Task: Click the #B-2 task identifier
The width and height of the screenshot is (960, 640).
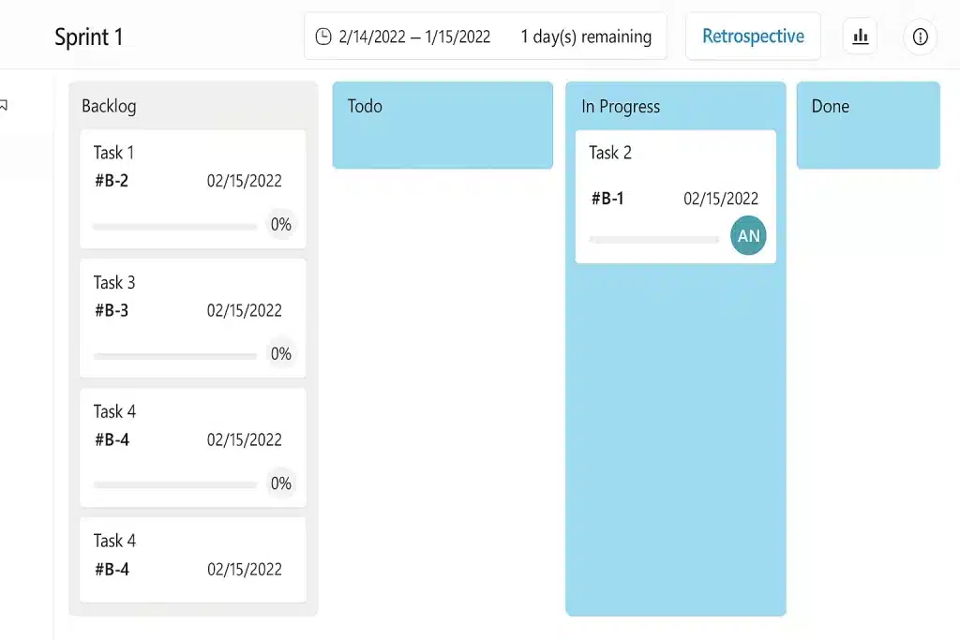Action: pyautogui.click(x=112, y=181)
